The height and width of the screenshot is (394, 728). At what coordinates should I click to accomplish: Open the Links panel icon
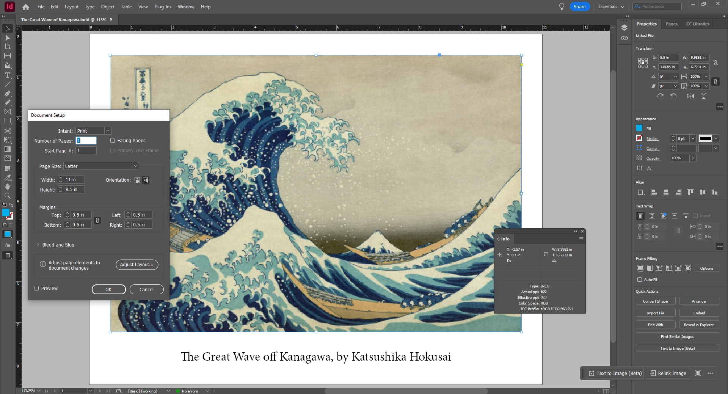coord(624,38)
